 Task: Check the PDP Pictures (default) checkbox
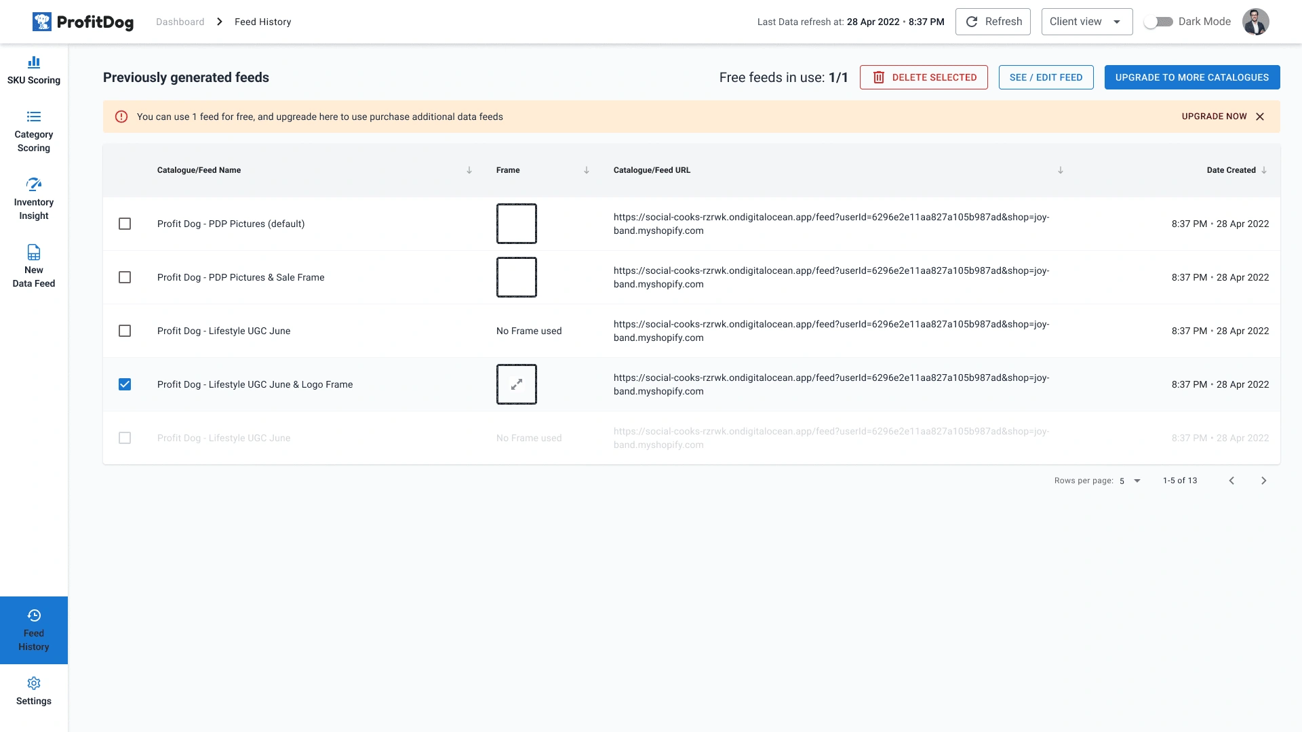(125, 224)
